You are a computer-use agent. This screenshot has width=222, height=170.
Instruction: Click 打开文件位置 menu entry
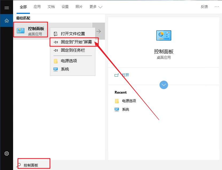73,33
